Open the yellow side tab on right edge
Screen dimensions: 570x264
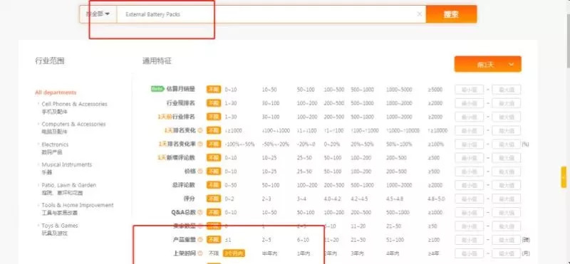(564, 177)
